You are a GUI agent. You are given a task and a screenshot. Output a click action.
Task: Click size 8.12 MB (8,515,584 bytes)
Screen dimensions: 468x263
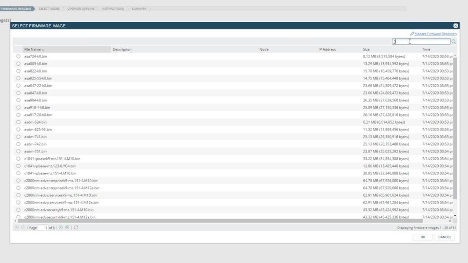pos(384,56)
